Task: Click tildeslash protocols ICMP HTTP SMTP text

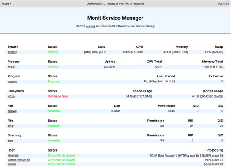Action: point(186,156)
